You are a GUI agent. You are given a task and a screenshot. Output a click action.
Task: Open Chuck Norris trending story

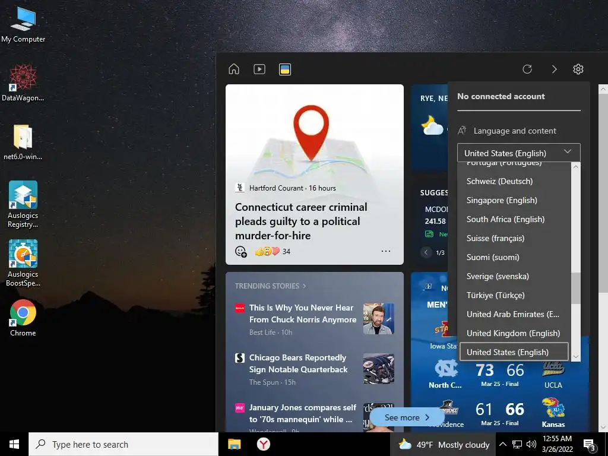point(302,313)
